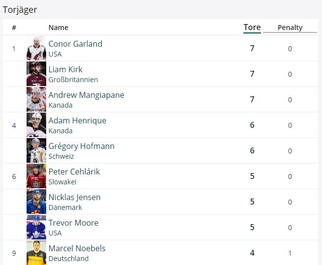Open Andrew Mangiapane's player photo
The height and width of the screenshot is (265, 322).
click(x=36, y=100)
